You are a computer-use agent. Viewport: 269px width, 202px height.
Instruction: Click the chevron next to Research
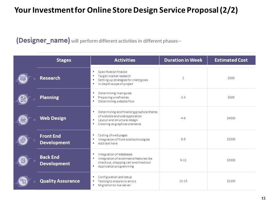tap(34, 79)
